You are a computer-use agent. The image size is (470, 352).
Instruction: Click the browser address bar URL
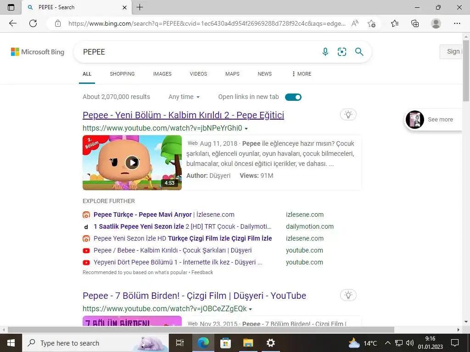[207, 24]
